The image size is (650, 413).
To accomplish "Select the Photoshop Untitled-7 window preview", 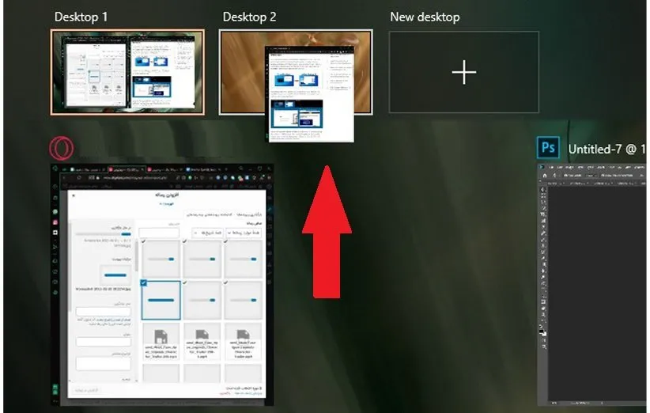I will 591,285.
